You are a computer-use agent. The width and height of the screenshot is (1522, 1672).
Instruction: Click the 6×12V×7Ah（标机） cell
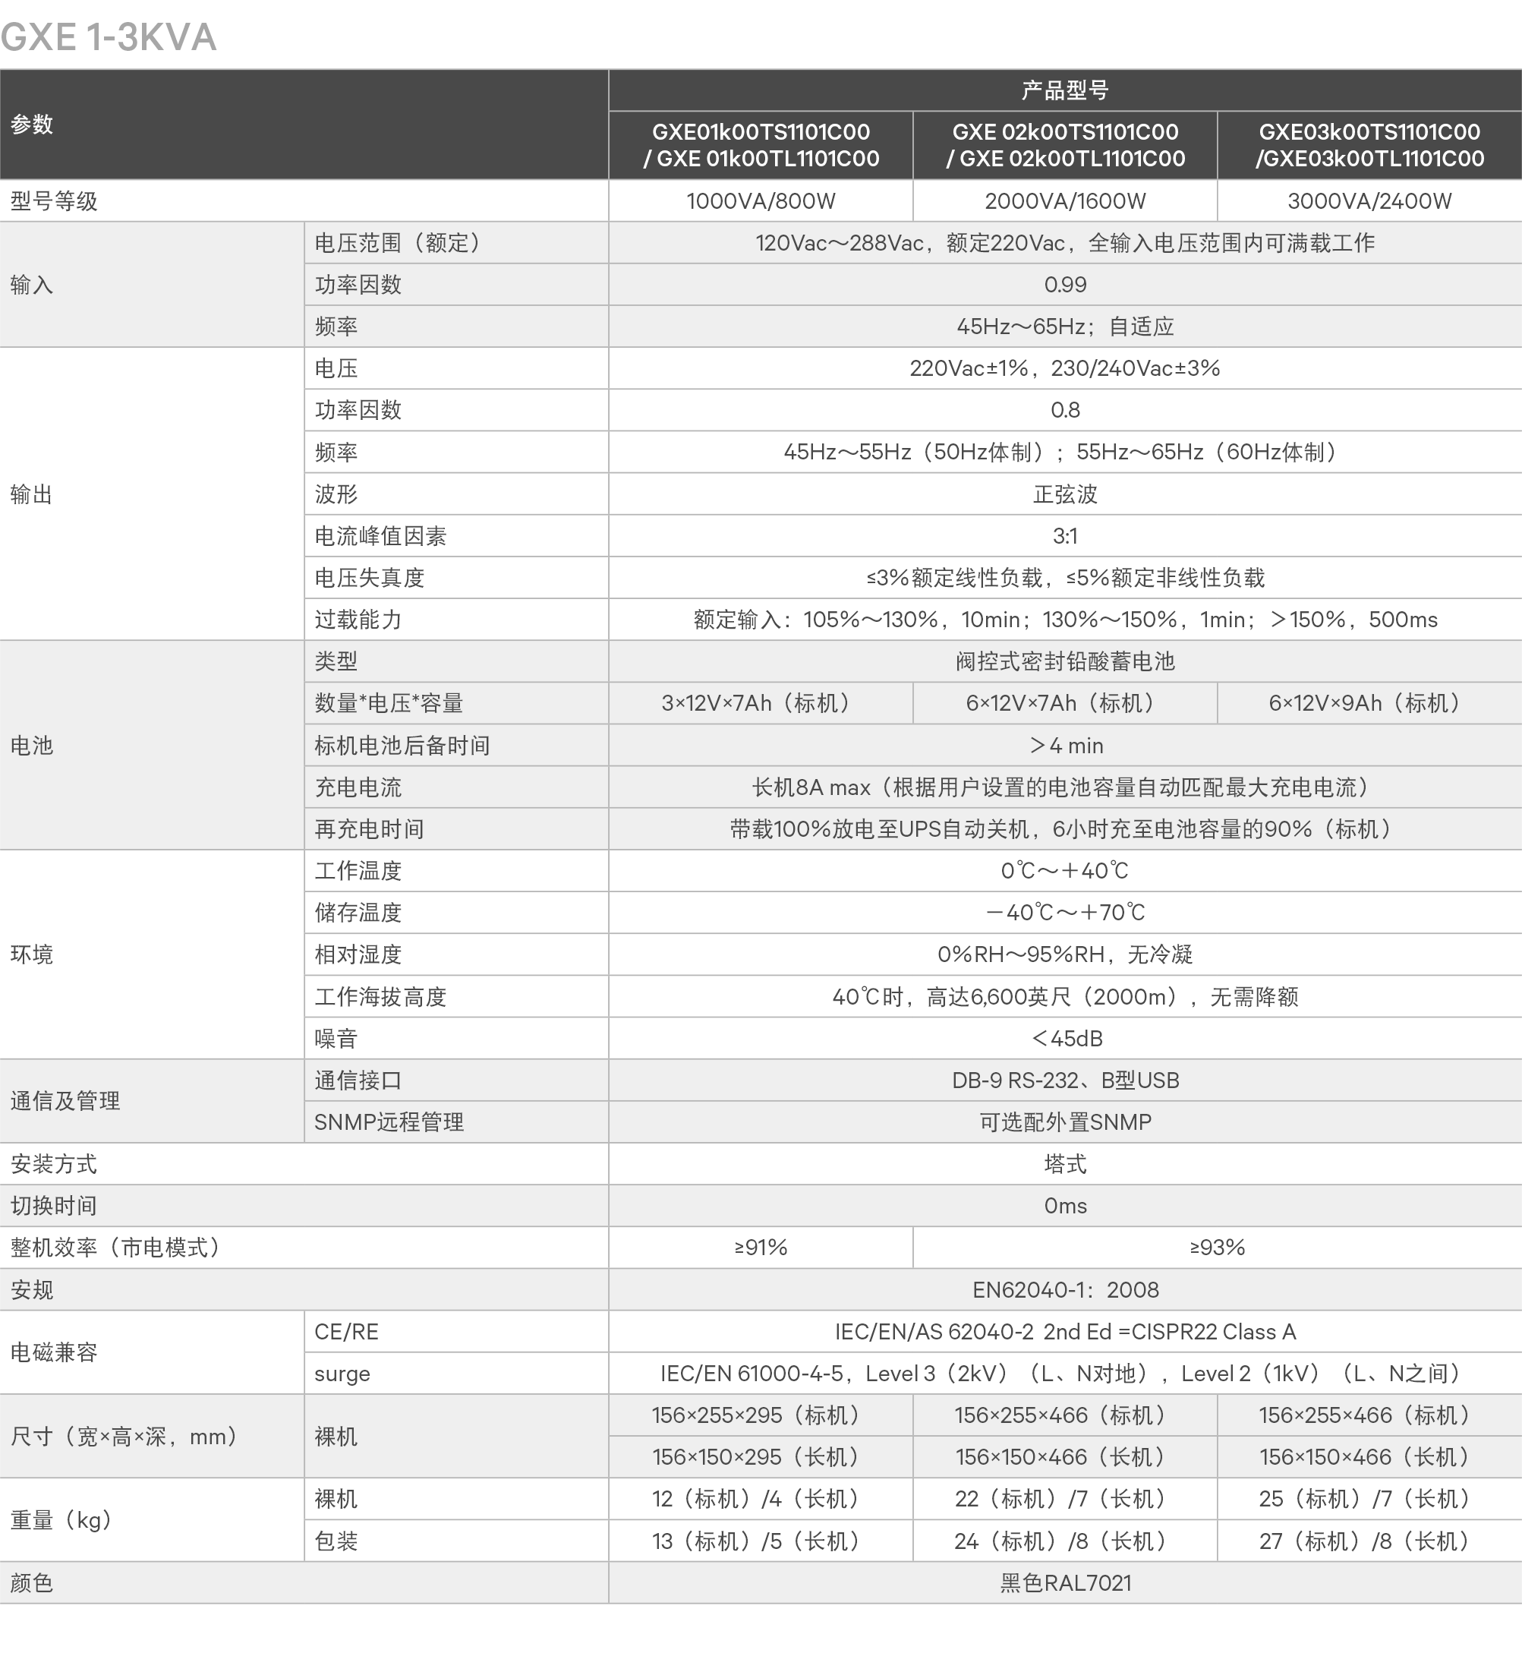[1065, 703]
